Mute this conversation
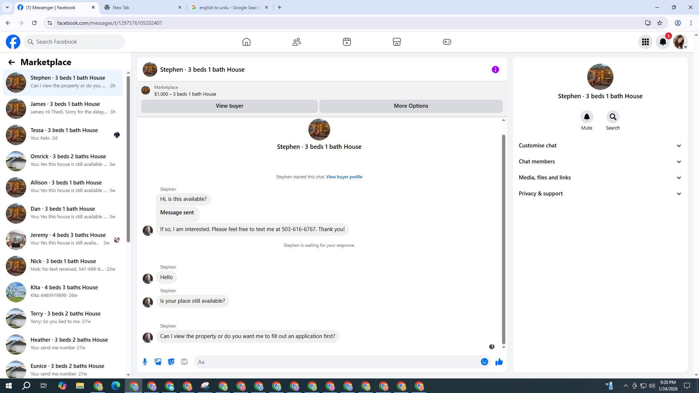This screenshot has height=393, width=699. coord(587,117)
